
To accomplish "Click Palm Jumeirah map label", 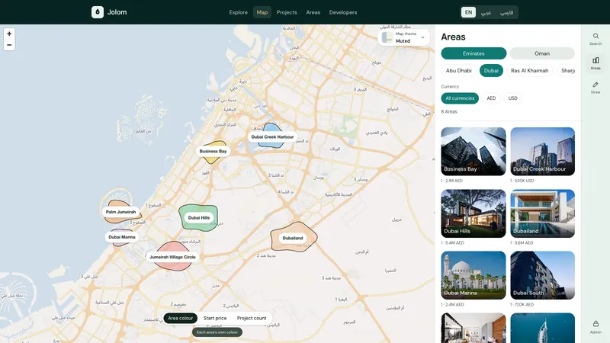I will pyautogui.click(x=120, y=212).
